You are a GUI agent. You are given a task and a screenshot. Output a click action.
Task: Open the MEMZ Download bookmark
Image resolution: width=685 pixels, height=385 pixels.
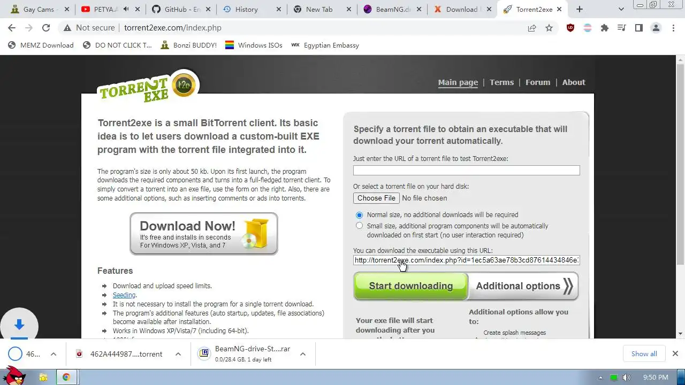click(41, 45)
